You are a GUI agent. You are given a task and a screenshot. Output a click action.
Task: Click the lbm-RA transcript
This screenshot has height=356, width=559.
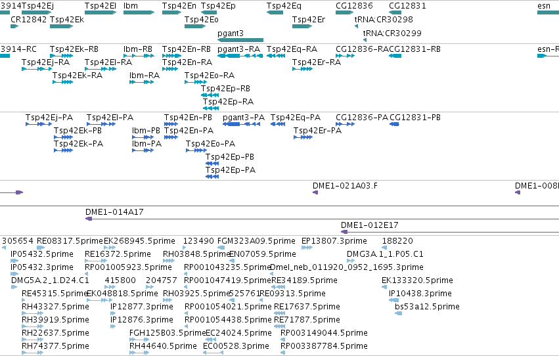tap(141, 82)
